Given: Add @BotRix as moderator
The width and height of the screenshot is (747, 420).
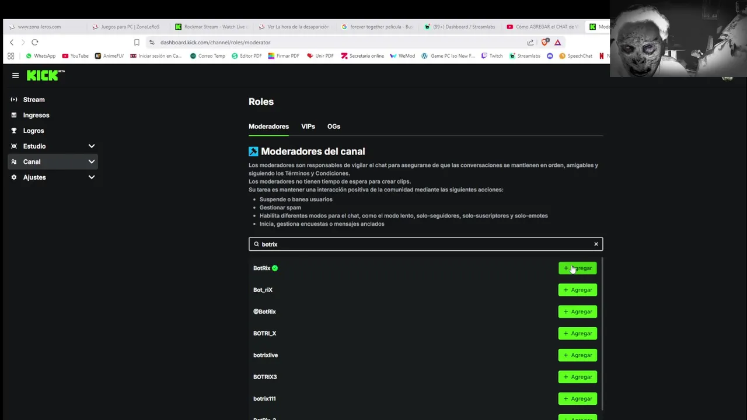Looking at the screenshot, I should pyautogui.click(x=577, y=311).
